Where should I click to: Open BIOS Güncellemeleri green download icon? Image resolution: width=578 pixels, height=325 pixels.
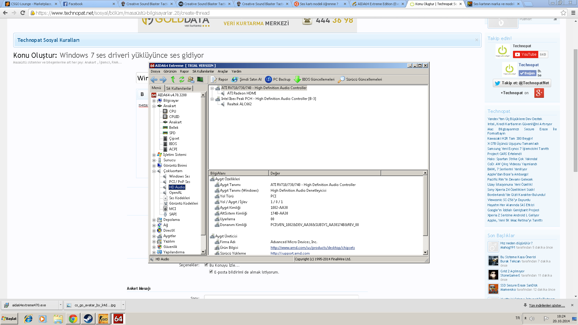coord(297,79)
